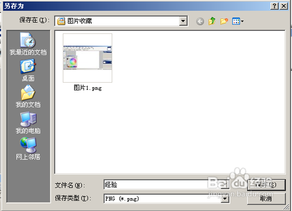Screen dimensions: 292x211
Task: Click the Save (保存) button
Action: click(266, 185)
